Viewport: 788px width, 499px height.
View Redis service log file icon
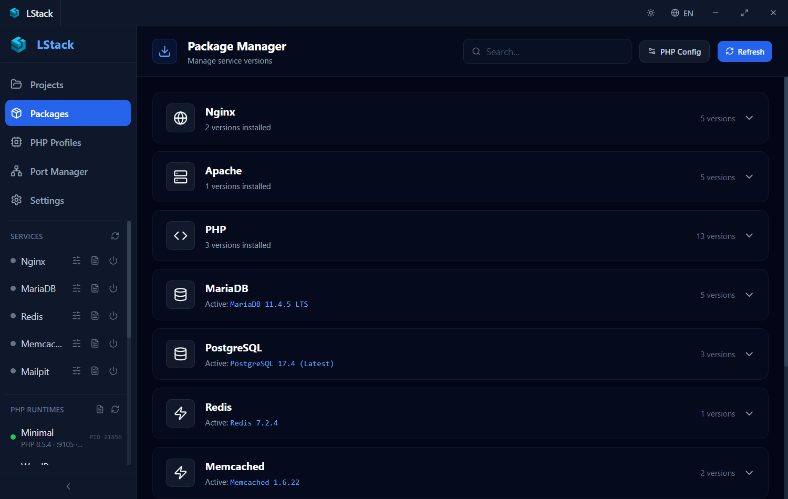point(95,316)
